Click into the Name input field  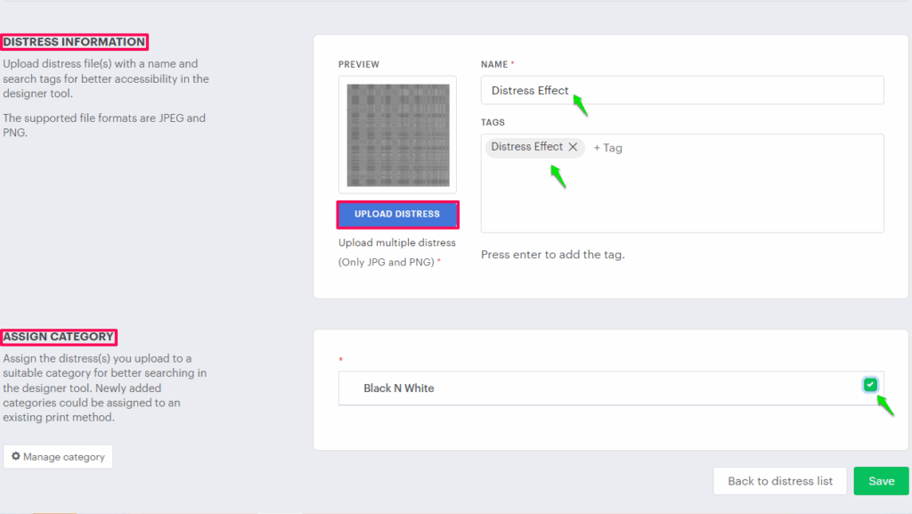tap(712, 91)
